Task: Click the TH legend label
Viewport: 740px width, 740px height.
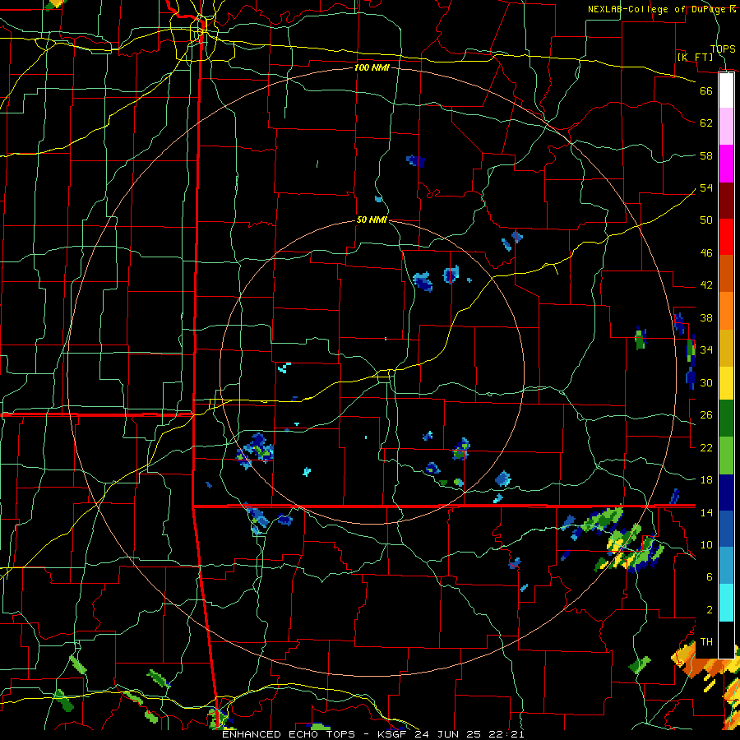Action: [706, 642]
